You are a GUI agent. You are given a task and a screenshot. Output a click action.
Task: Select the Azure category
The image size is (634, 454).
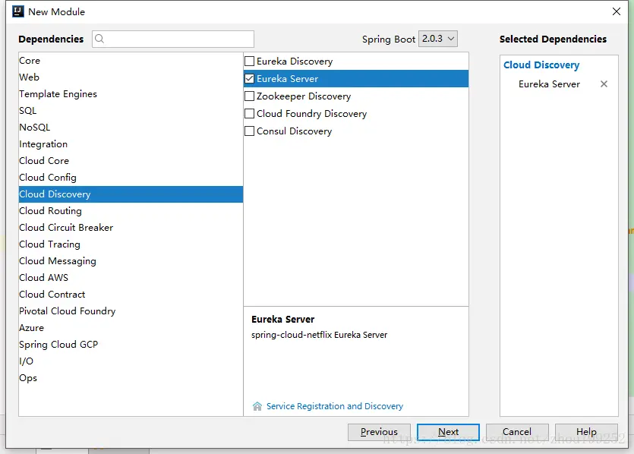tap(131, 327)
